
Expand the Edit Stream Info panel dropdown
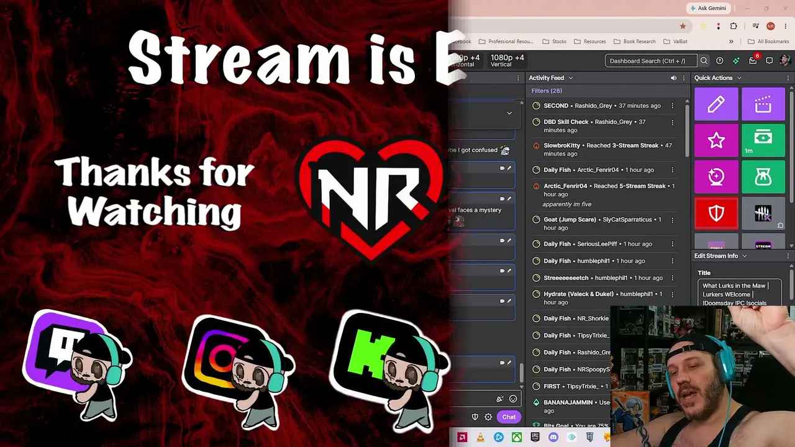[745, 256]
